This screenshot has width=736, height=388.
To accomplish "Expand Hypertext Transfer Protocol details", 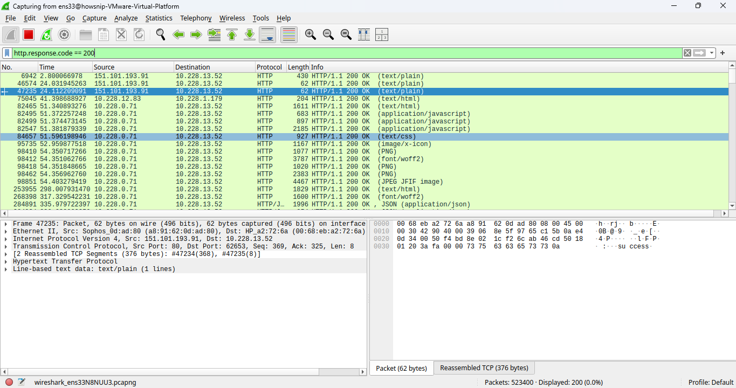I will tap(5, 261).
